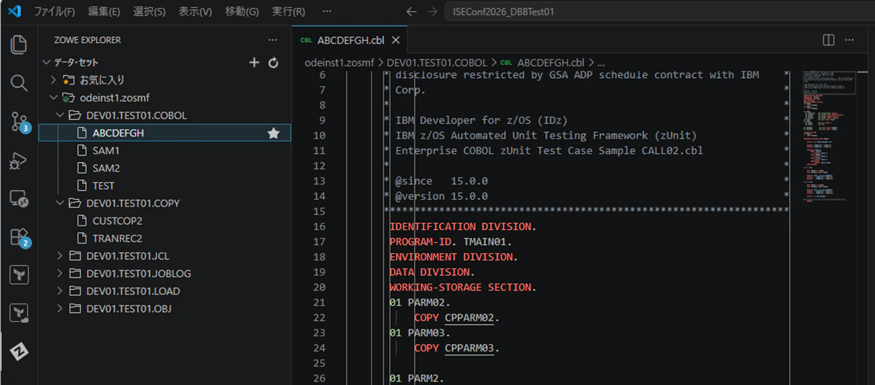Collapse the odeinst1.zosmf profile node
Image resolution: width=875 pixels, height=385 pixels.
point(53,97)
